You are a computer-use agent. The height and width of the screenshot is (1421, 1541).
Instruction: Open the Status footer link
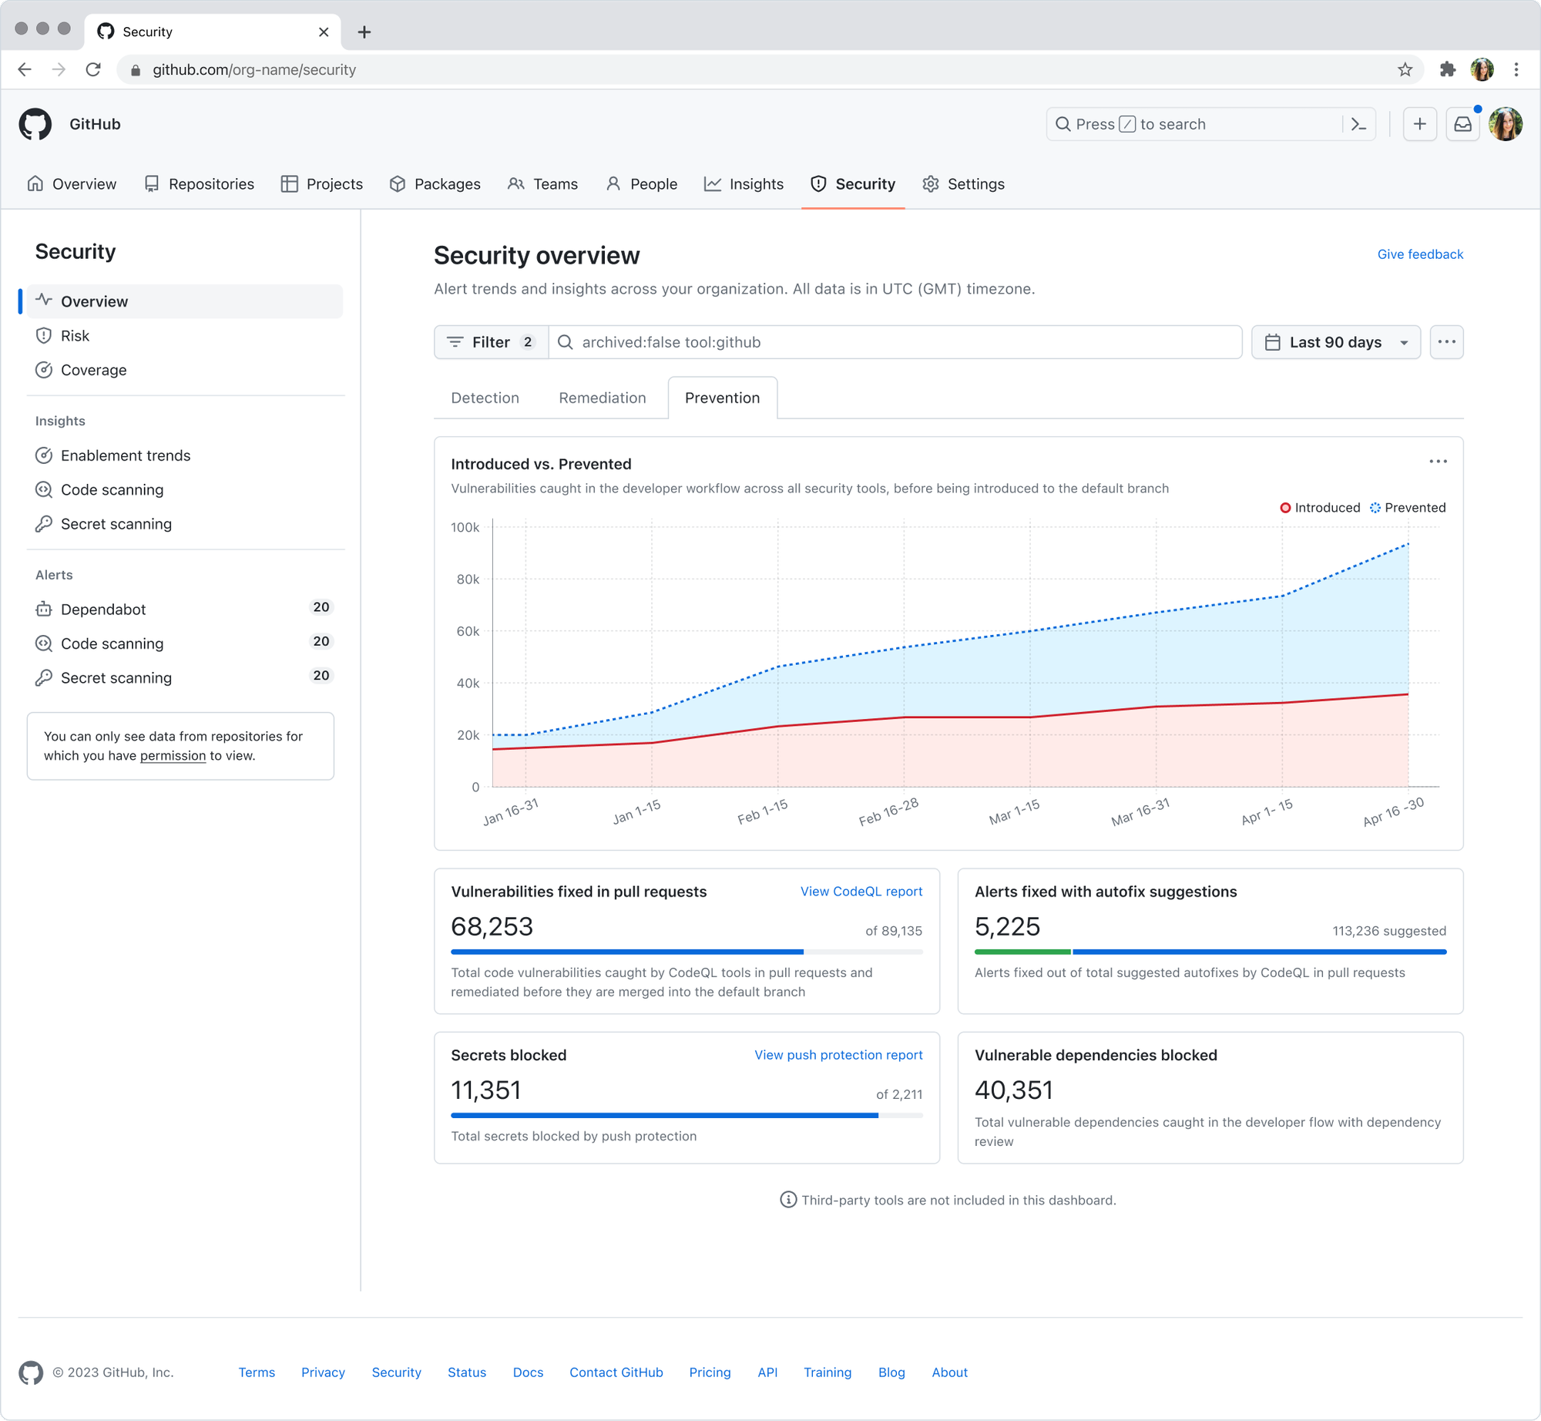coord(466,1372)
